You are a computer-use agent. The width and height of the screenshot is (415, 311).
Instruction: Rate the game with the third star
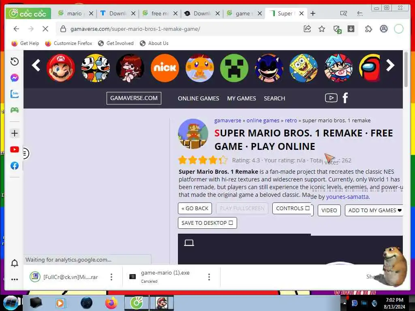pos(203,160)
